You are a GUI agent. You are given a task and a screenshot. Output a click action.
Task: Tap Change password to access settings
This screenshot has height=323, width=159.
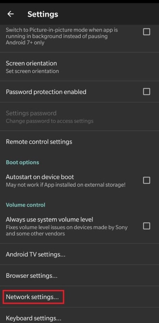[50, 121]
